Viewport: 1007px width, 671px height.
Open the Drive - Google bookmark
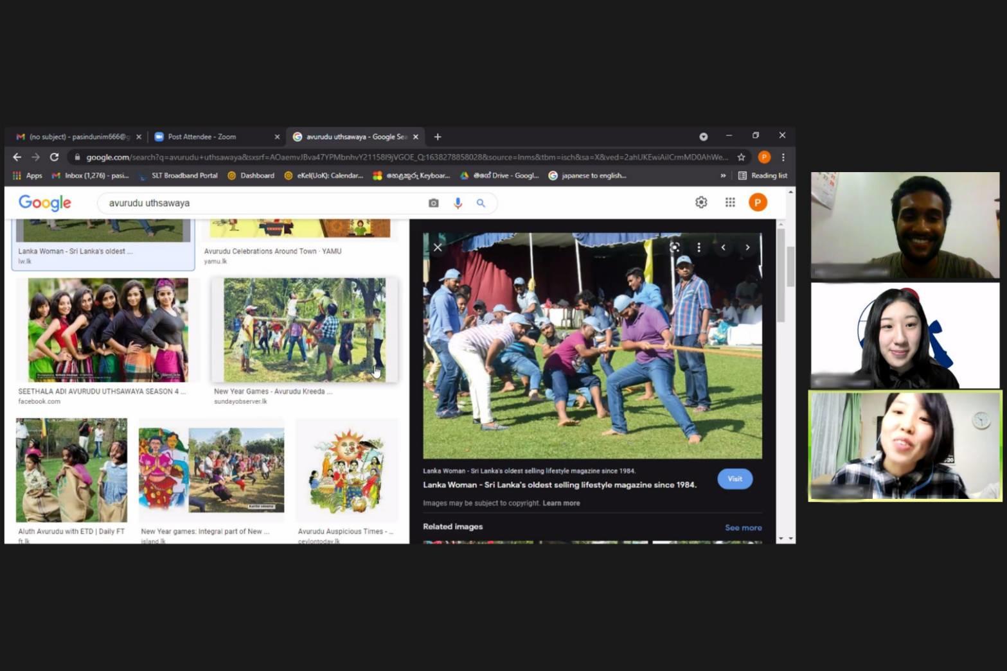pos(499,175)
